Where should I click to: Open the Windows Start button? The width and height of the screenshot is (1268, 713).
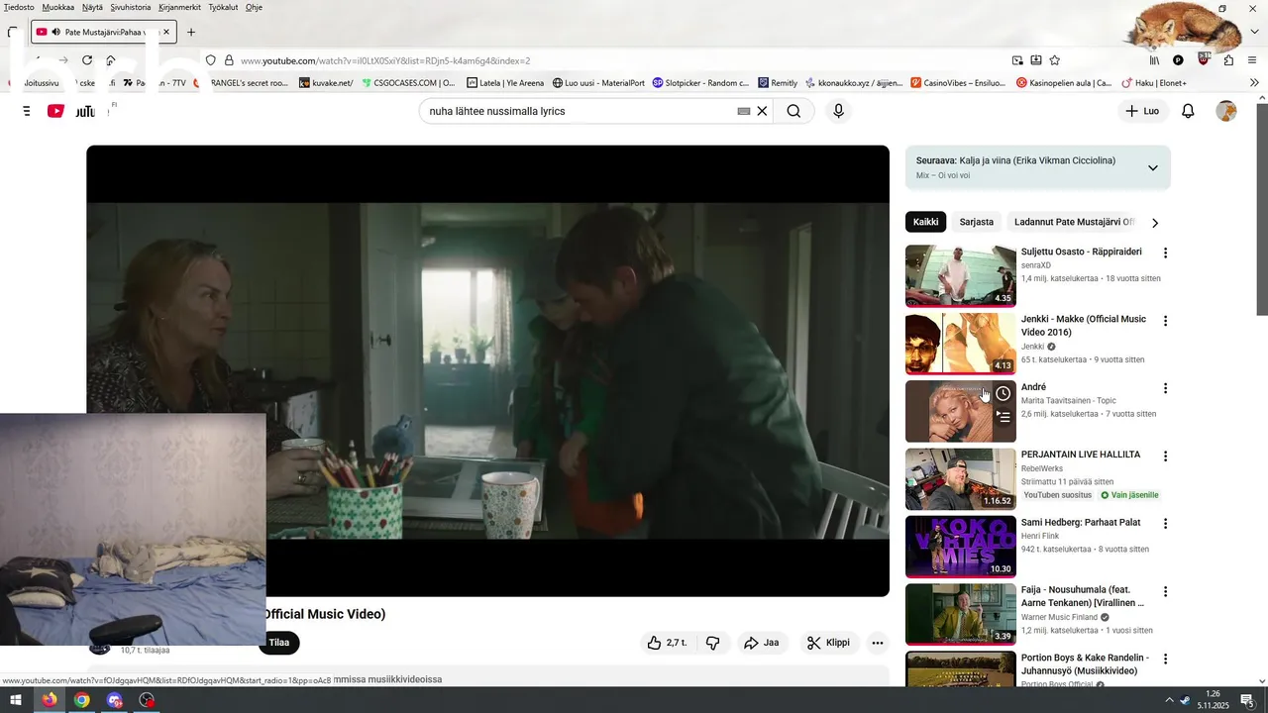click(x=16, y=700)
